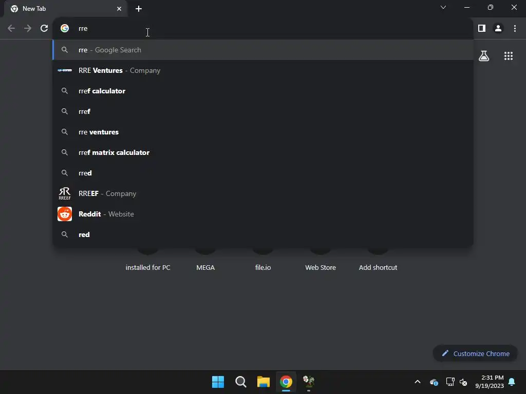Click the muted volume tray icon
Viewport: 526px width, 394px height.
pyautogui.click(x=463, y=382)
